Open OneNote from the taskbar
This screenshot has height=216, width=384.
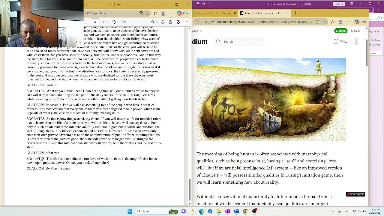pos(228,211)
